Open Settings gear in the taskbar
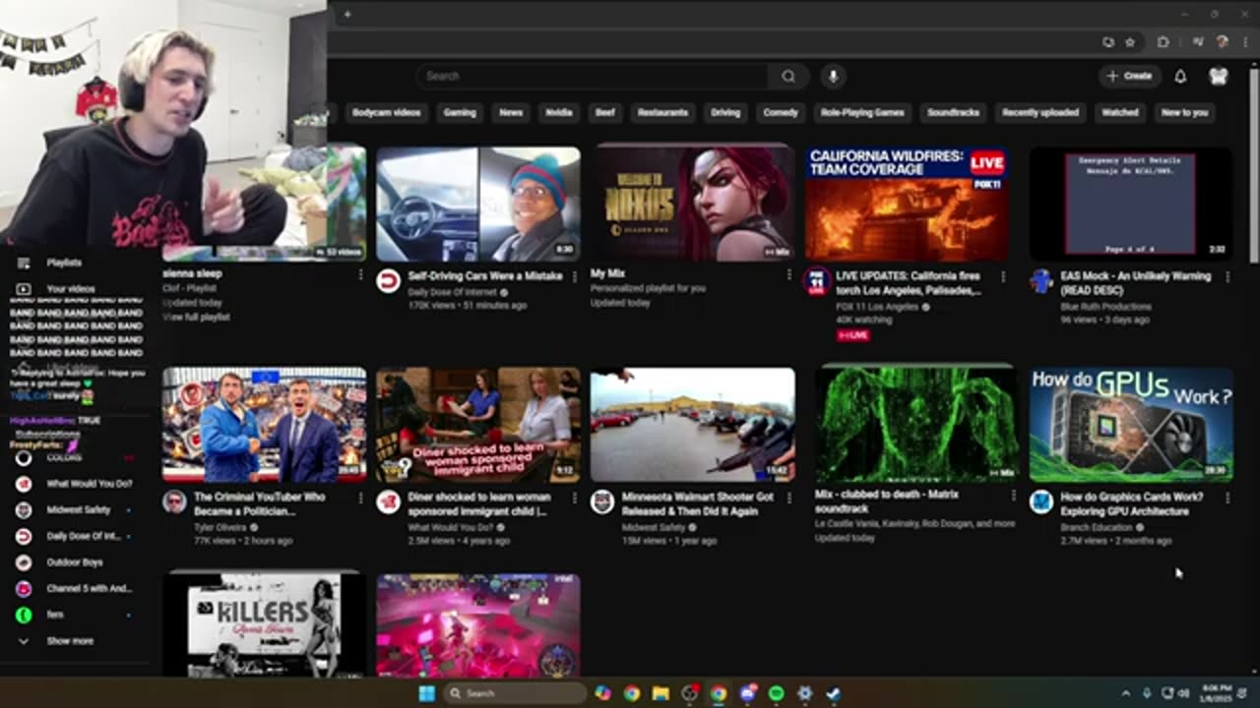This screenshot has width=1260, height=708. click(805, 693)
